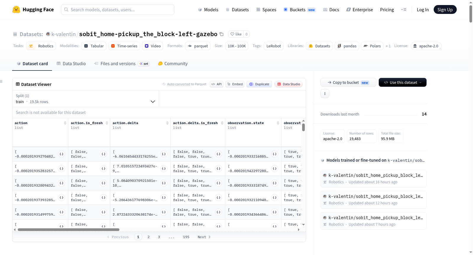Open Buckets in top navigation

click(x=299, y=9)
